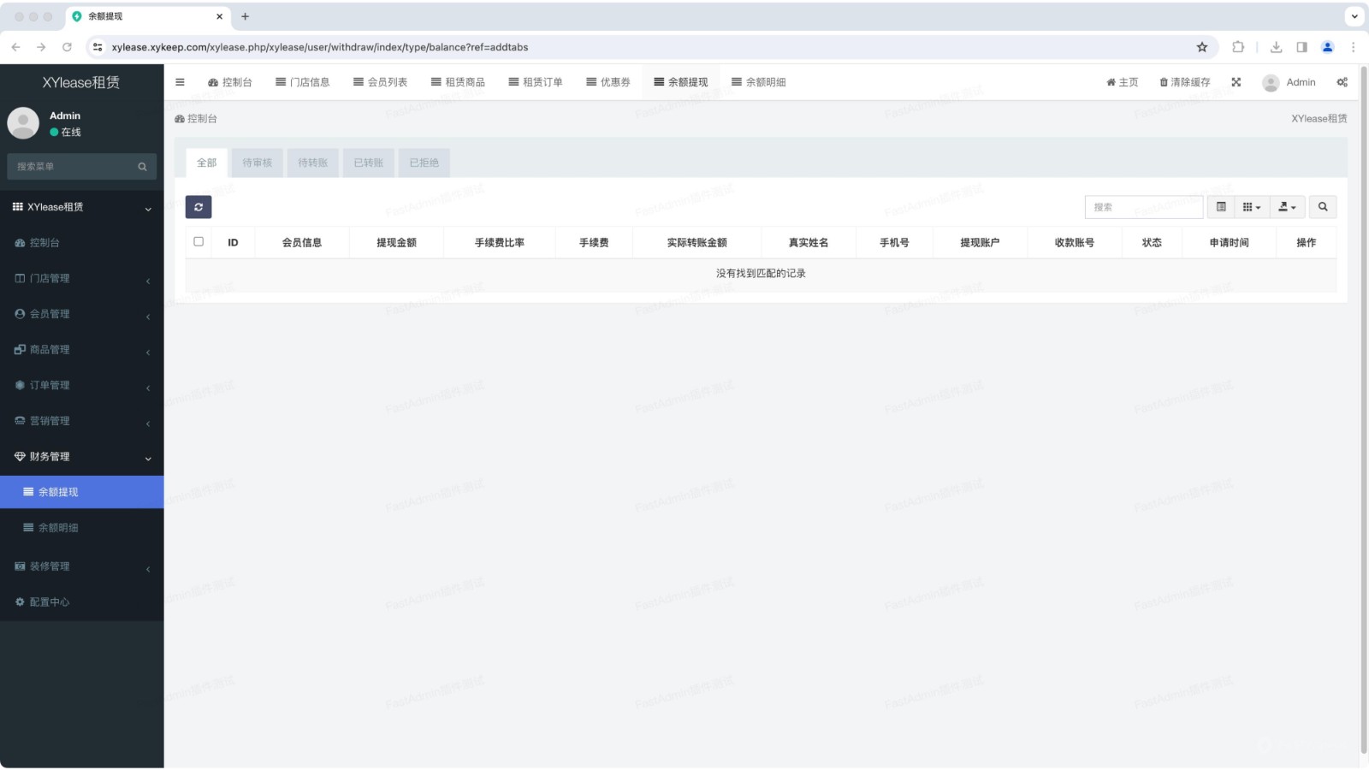Screen dimensions: 1369x770
Task: Select all rows checkbox in table header
Action: 199,242
